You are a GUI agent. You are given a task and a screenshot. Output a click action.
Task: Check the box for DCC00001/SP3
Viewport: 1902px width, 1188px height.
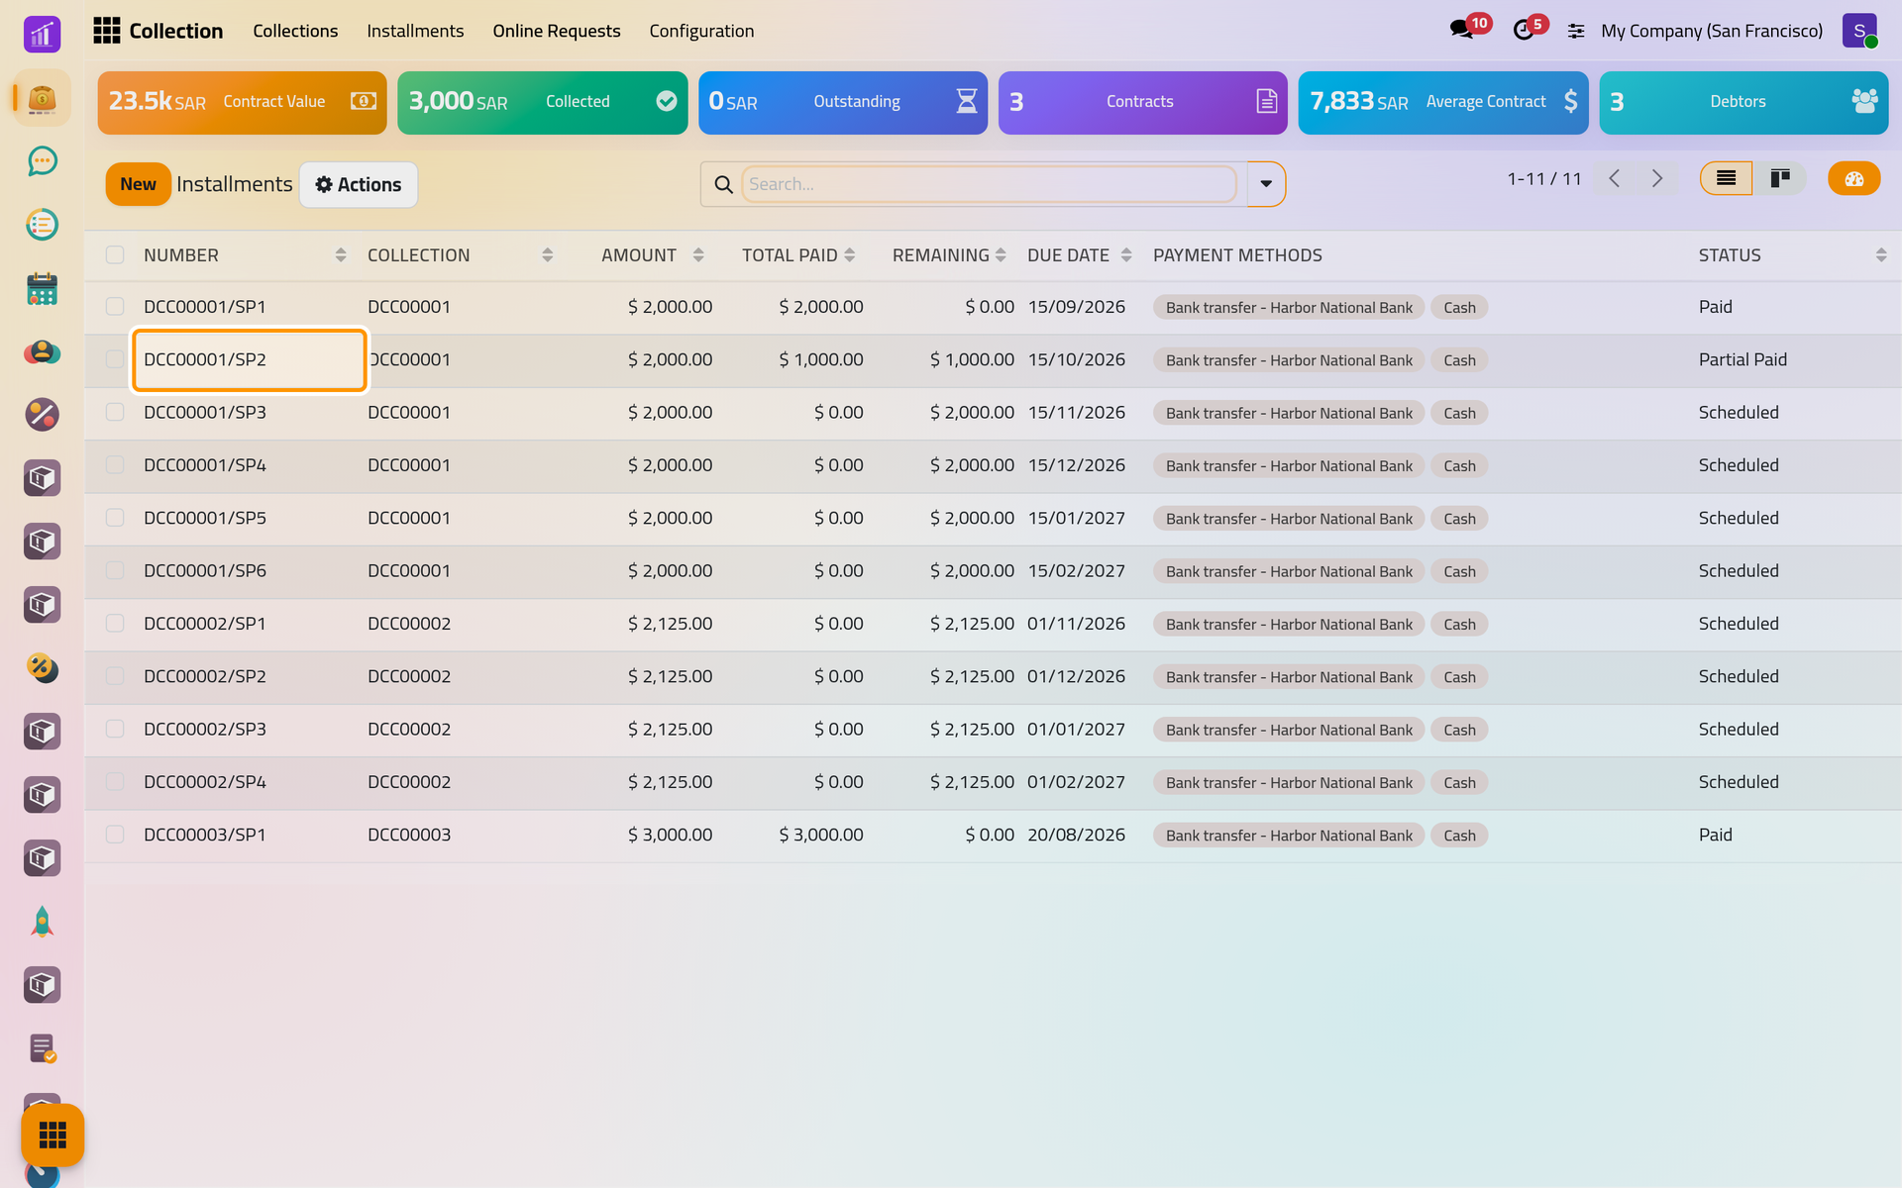[x=115, y=412]
